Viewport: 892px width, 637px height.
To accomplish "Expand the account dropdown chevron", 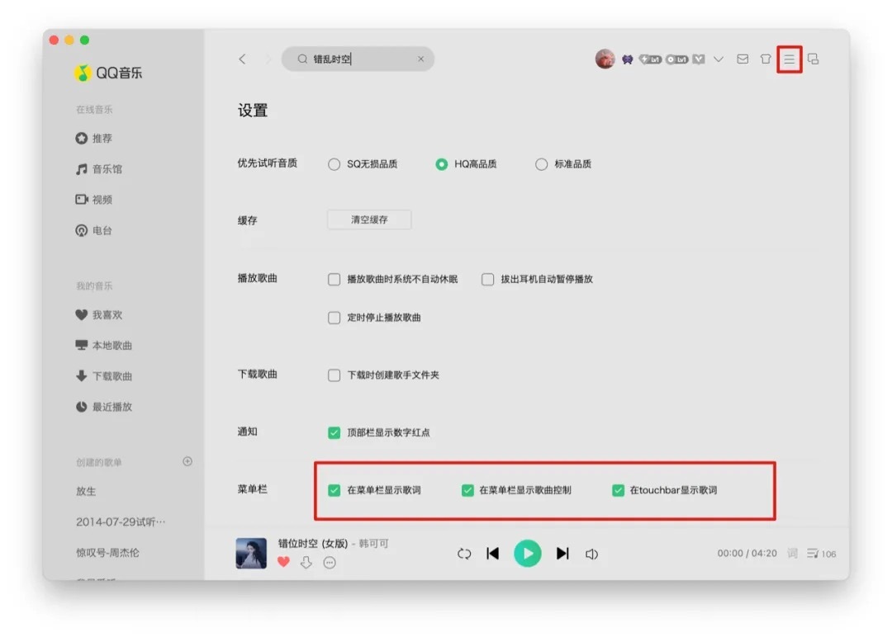I will pyautogui.click(x=719, y=59).
